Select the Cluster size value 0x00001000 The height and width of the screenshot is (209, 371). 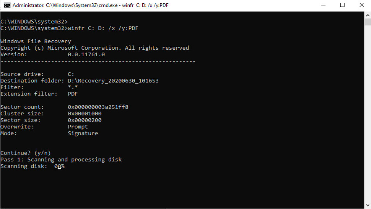point(85,113)
